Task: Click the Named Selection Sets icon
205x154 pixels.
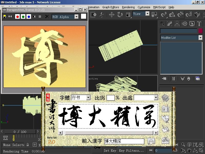Action: pyautogui.click(x=197, y=15)
